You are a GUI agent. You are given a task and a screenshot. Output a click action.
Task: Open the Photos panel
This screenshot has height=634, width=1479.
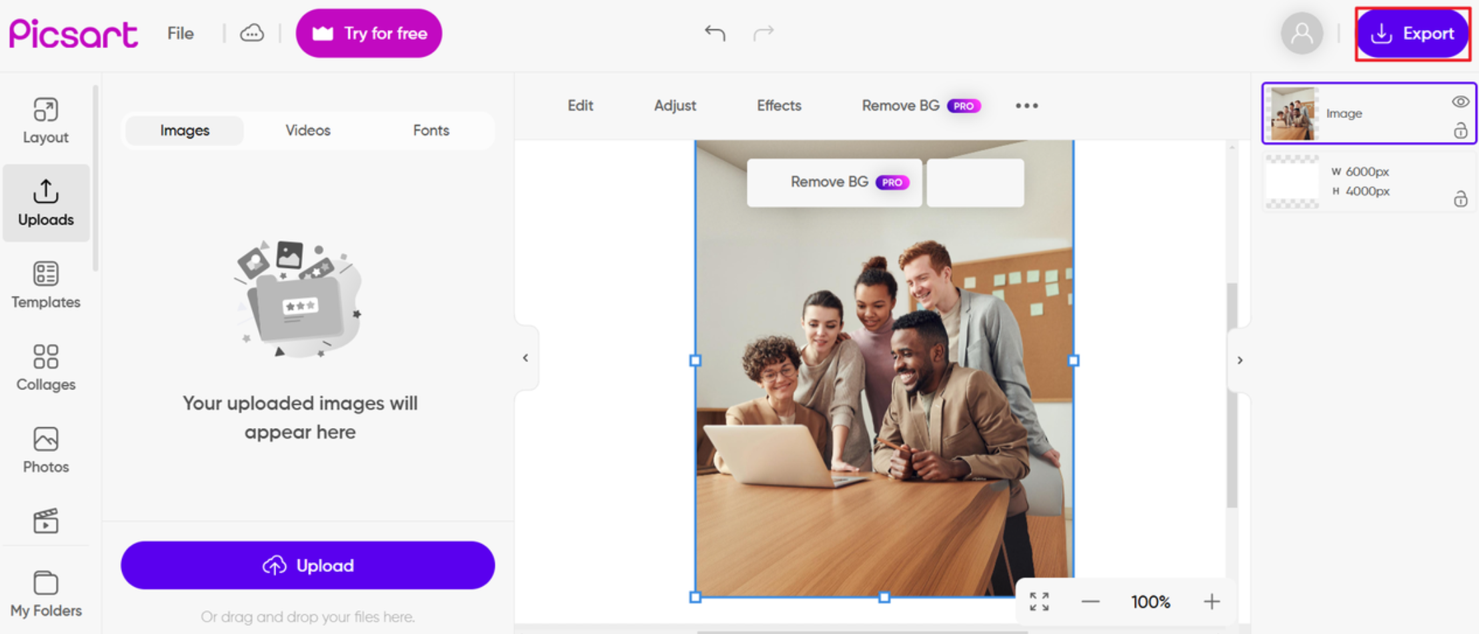tap(45, 449)
